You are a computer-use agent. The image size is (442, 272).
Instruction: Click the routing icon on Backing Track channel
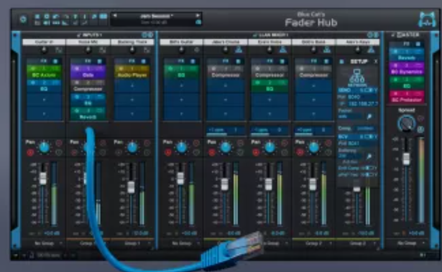(147, 50)
